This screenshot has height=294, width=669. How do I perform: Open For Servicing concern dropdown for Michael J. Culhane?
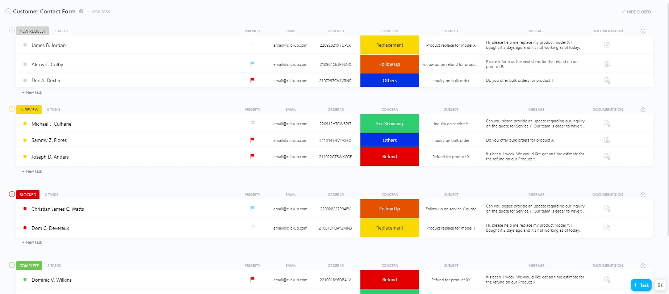click(x=390, y=123)
